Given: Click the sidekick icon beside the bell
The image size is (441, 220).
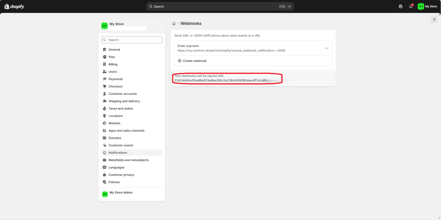Looking at the screenshot, I should (401, 6).
